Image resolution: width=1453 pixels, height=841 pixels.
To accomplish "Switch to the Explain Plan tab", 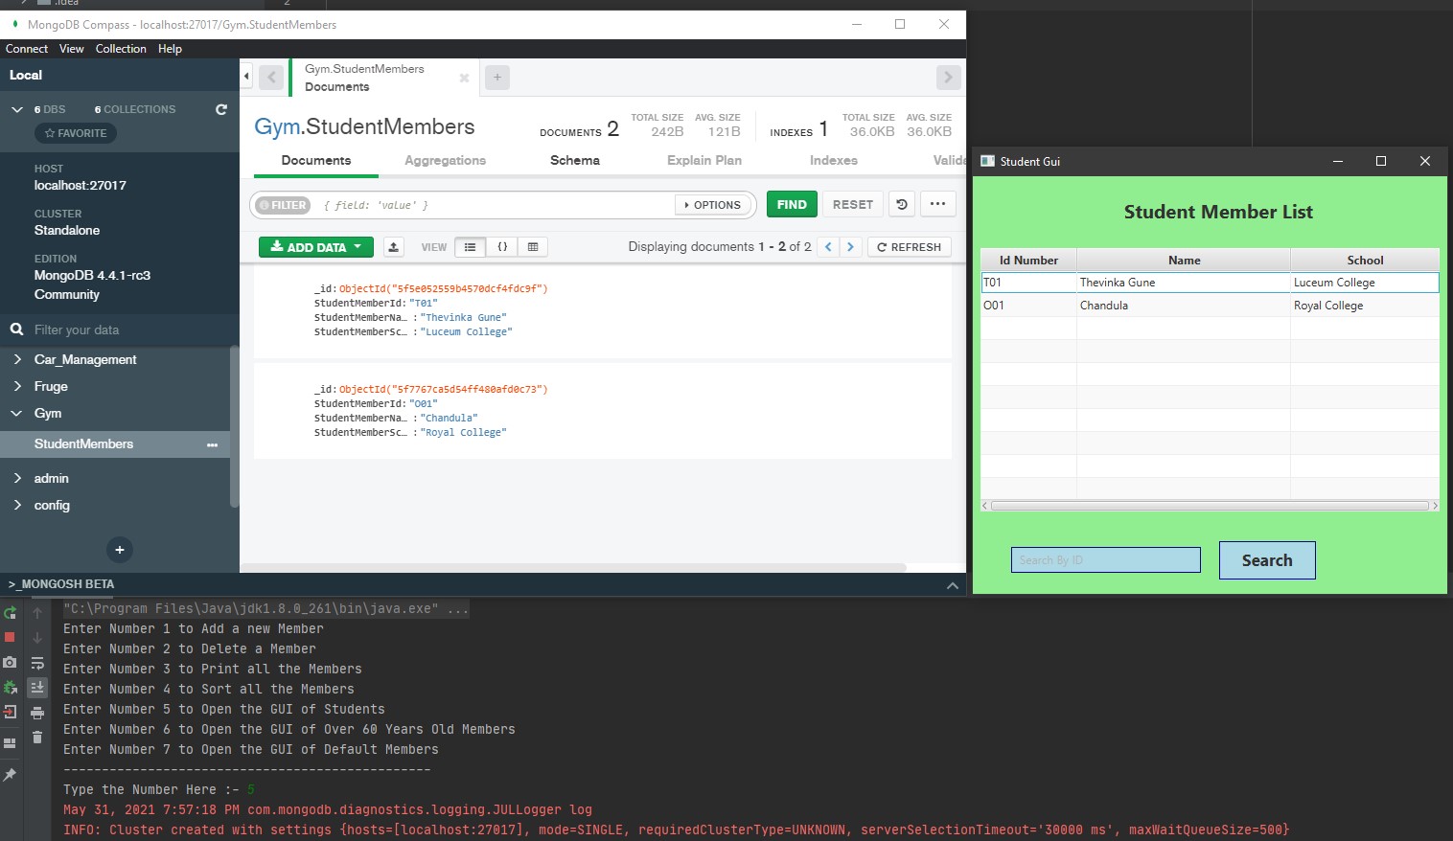I will click(704, 160).
